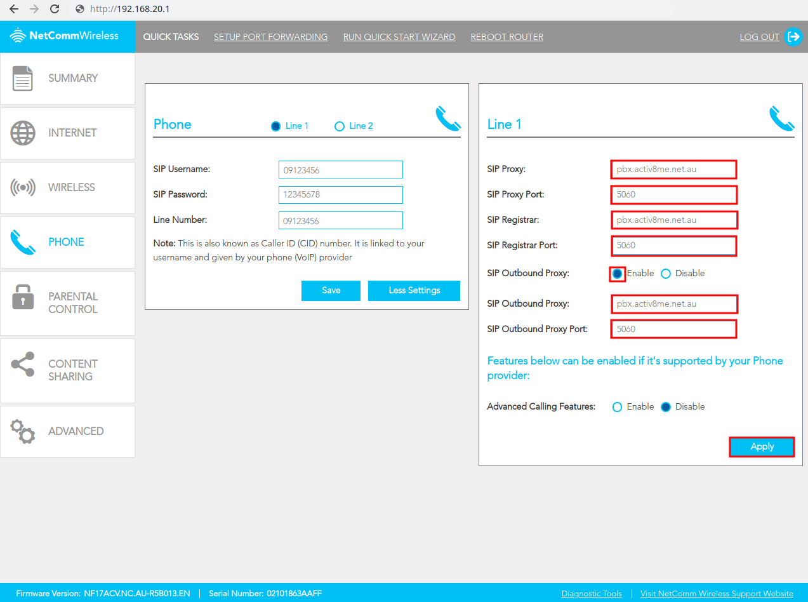Select the Line 1 radio button
This screenshot has width=808, height=602.
(275, 126)
